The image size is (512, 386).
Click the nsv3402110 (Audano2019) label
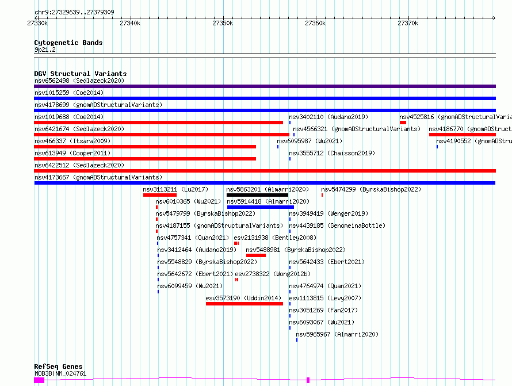click(x=328, y=117)
